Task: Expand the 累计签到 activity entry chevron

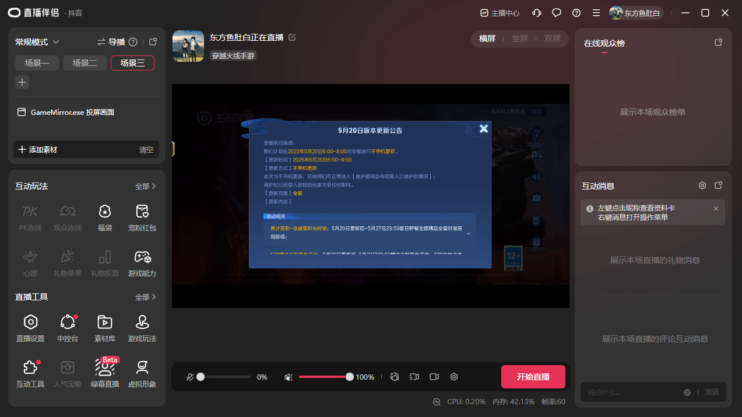Action: (x=468, y=233)
